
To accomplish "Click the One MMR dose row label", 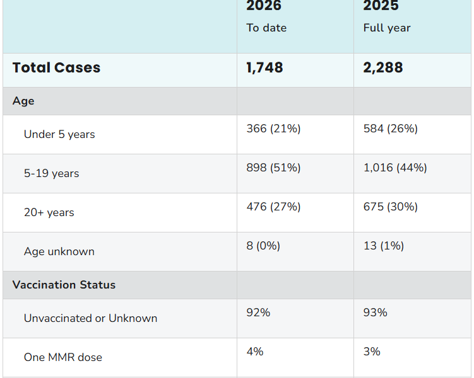I will click(62, 357).
